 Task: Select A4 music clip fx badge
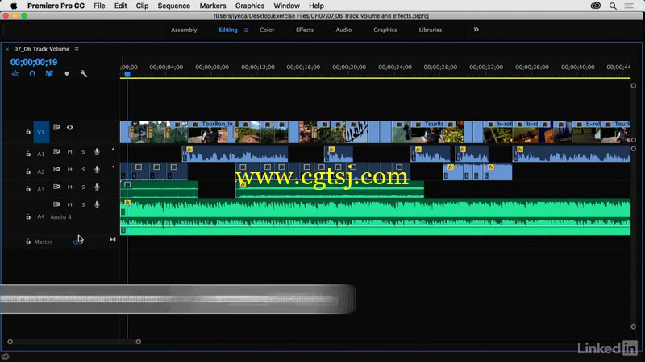pos(127,203)
